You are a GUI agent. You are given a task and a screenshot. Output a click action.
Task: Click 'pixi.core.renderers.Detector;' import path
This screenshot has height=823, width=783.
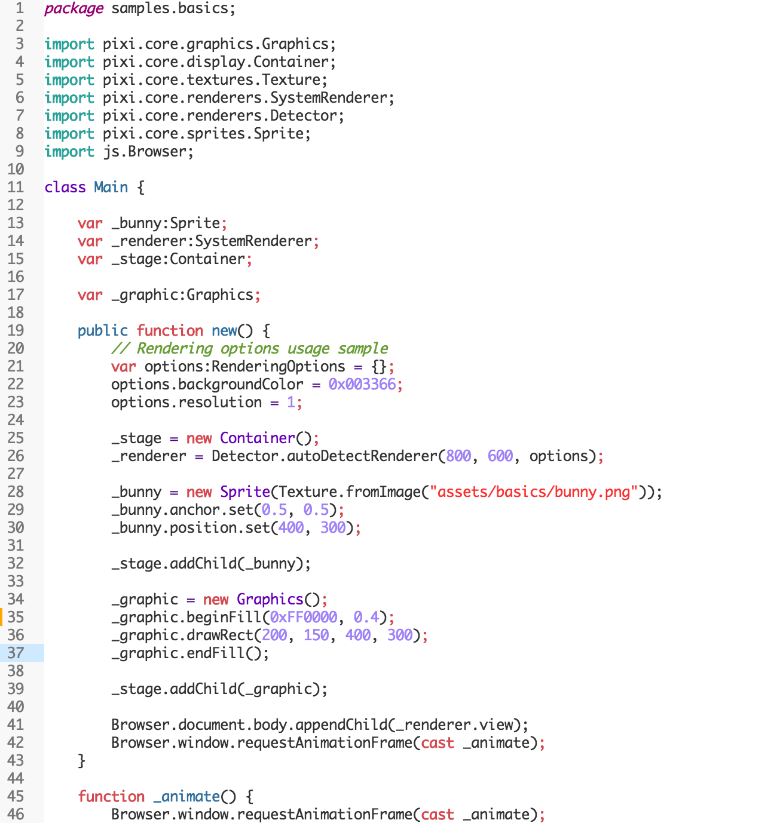tap(224, 116)
